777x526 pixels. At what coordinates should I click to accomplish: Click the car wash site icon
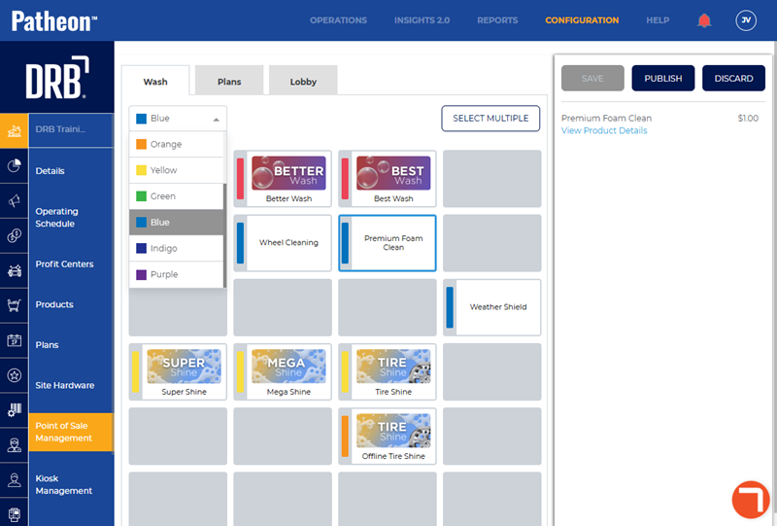[x=14, y=130]
